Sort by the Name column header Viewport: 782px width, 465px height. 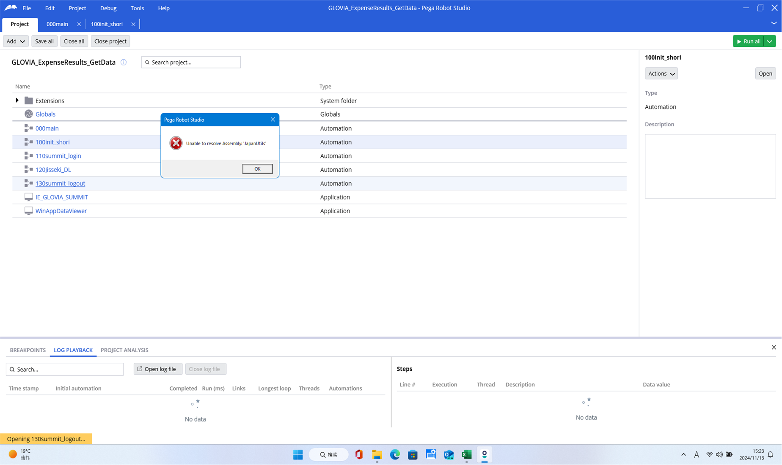(x=22, y=87)
